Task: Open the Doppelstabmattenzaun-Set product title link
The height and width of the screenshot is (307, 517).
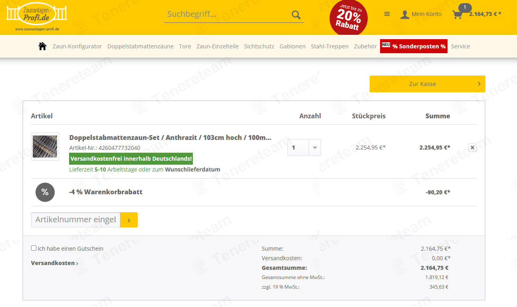Action: [170, 138]
